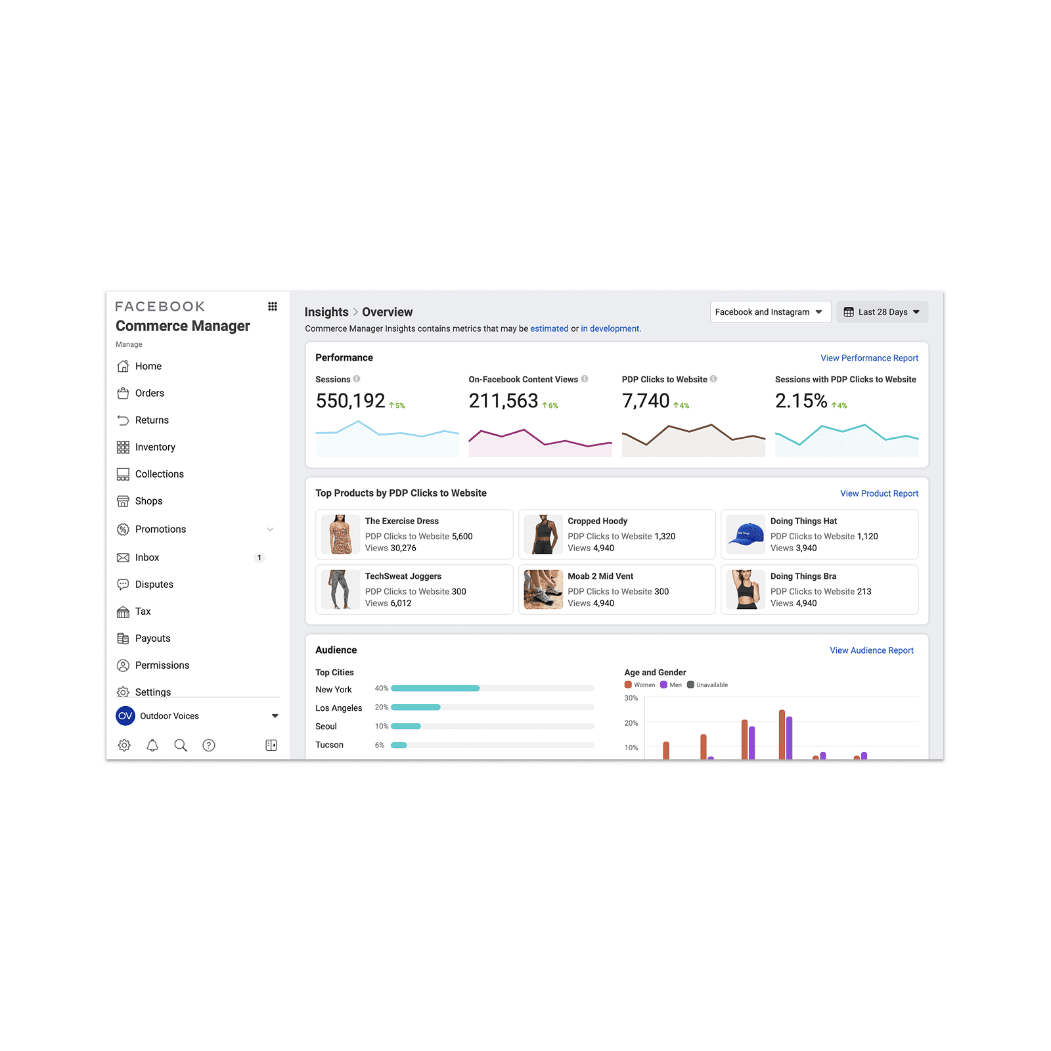Click View Performance Report link
1051x1051 pixels.
870,358
